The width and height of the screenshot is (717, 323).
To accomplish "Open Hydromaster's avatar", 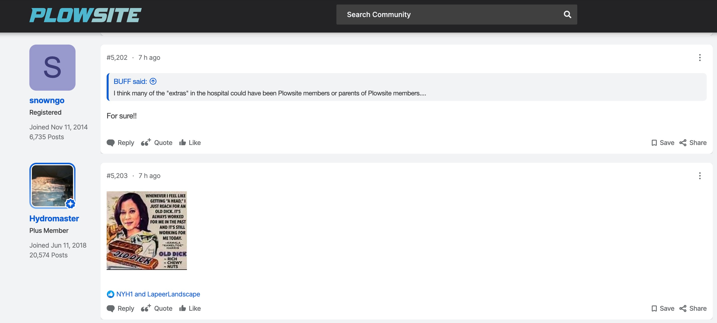I will click(x=52, y=186).
